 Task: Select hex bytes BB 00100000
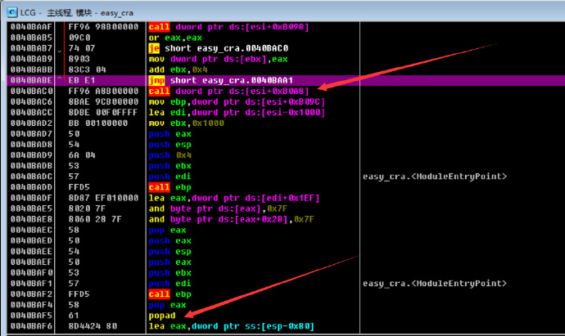[x=98, y=123]
